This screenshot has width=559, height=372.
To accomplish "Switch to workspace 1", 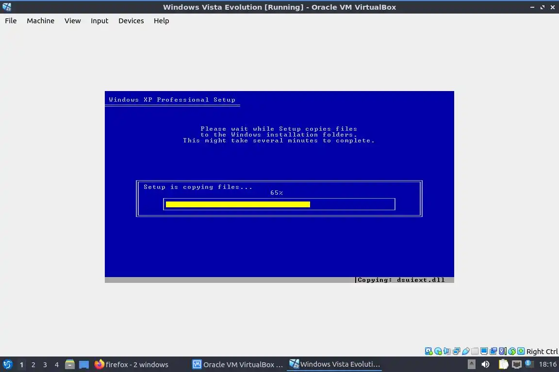I will 21,365.
